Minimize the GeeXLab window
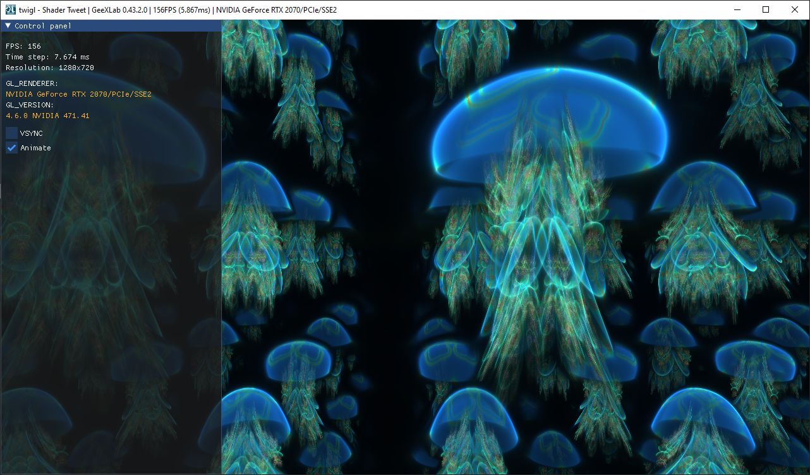The width and height of the screenshot is (810, 475). click(x=737, y=9)
